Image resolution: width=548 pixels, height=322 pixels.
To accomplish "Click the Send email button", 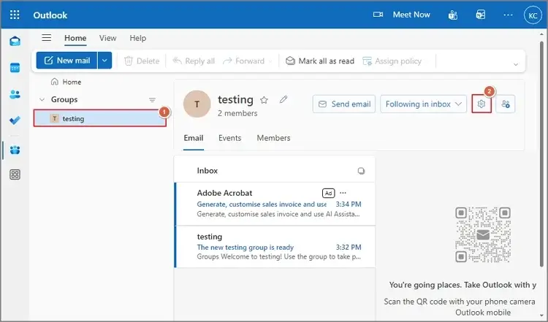I will [343, 104].
